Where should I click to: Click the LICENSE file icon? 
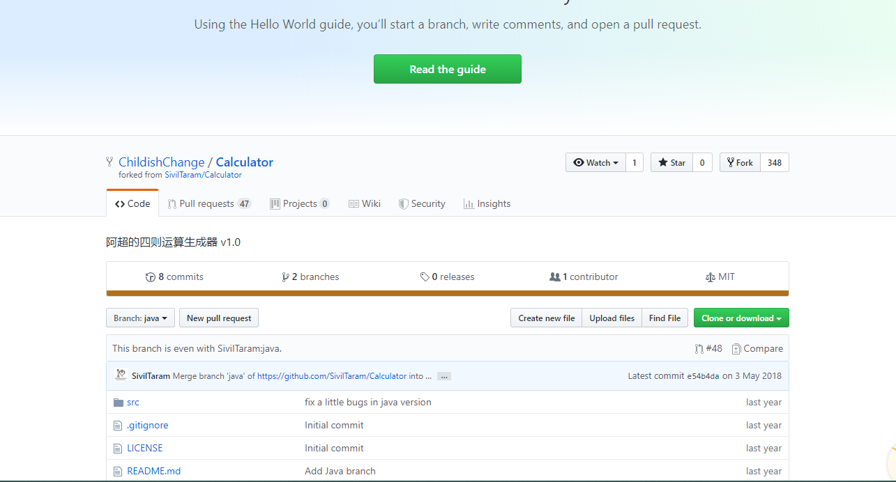coord(118,448)
